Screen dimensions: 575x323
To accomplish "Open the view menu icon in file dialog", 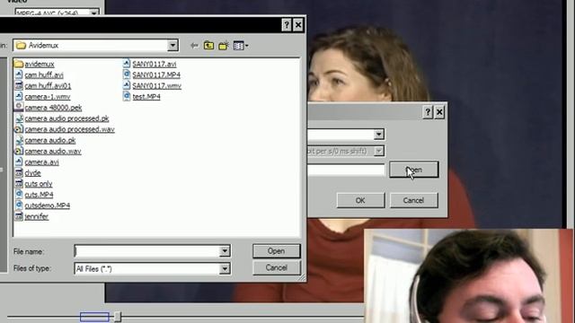I will (x=241, y=46).
